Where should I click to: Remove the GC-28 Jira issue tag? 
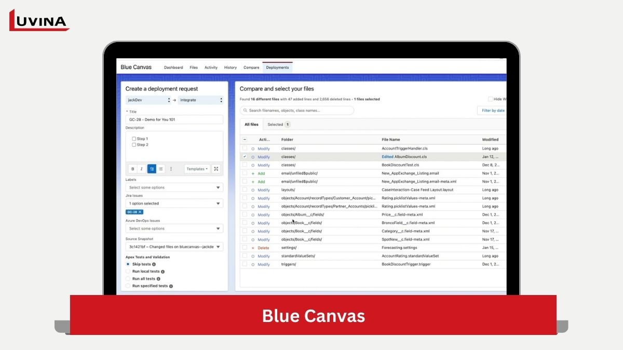pos(140,212)
